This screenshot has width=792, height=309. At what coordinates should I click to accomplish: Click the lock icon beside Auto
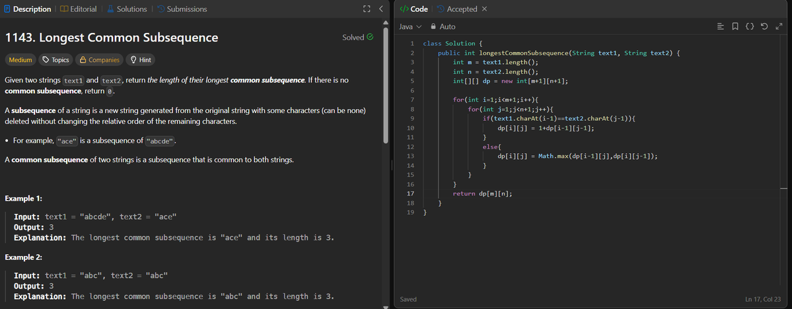coord(433,26)
